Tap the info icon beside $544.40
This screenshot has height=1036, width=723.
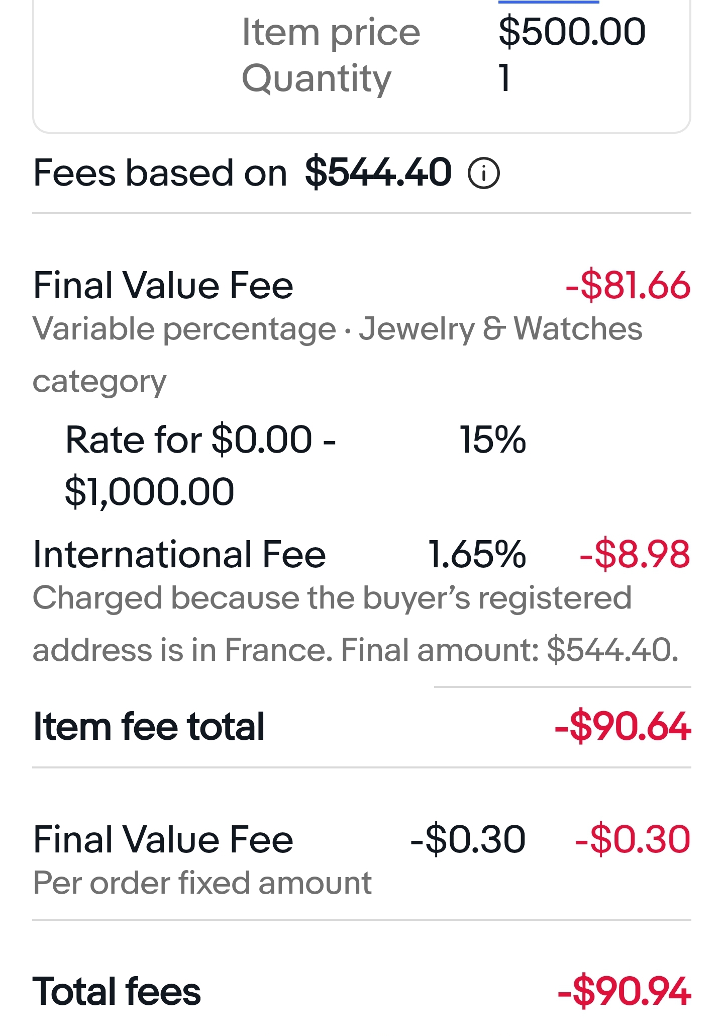point(484,174)
